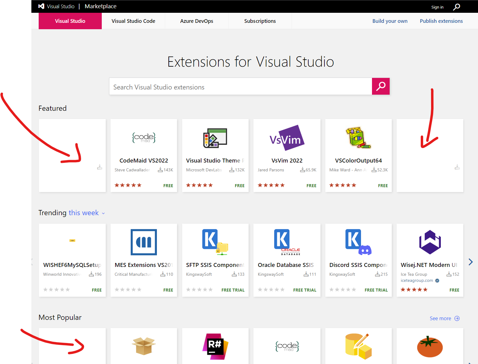Click the 52.3K download count
This screenshot has height=364, width=478.
(382, 170)
